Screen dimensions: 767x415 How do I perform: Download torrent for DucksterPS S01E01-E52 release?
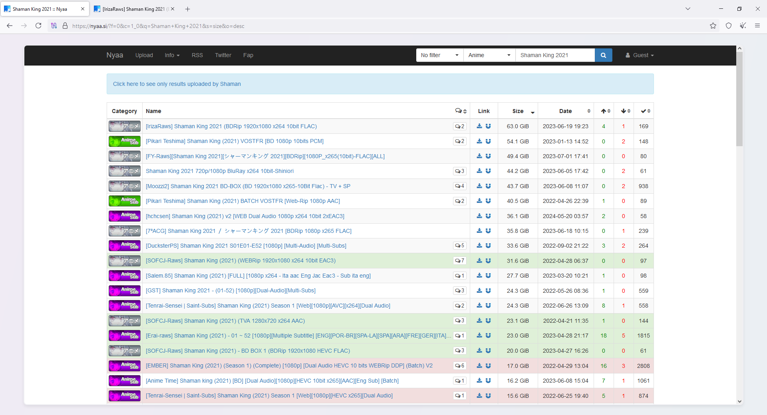[x=479, y=246]
